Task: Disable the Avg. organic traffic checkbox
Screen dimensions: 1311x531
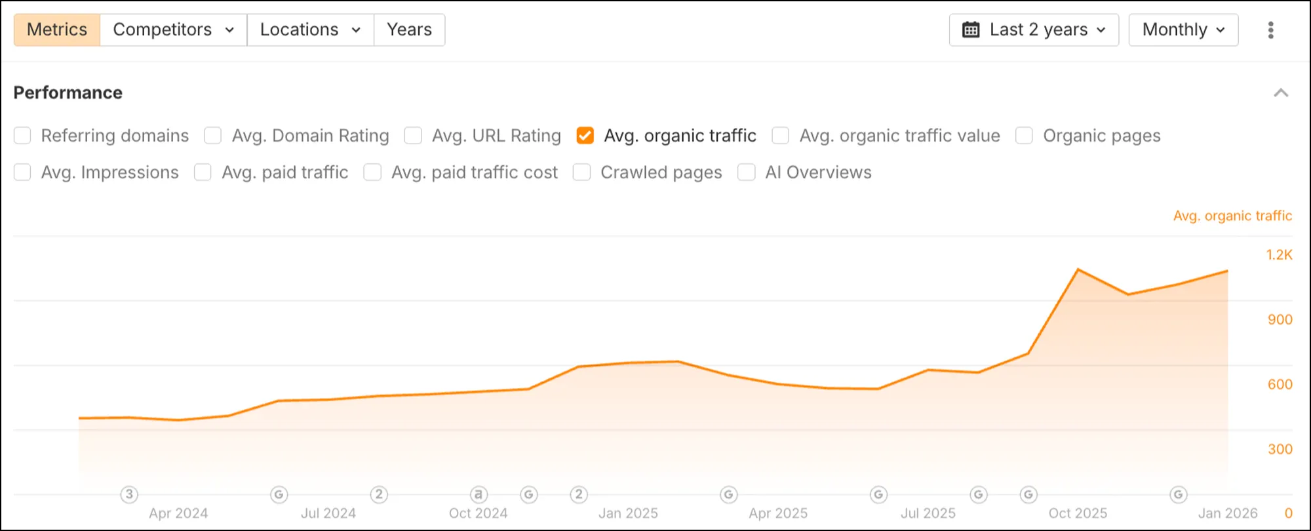Action: (x=585, y=135)
